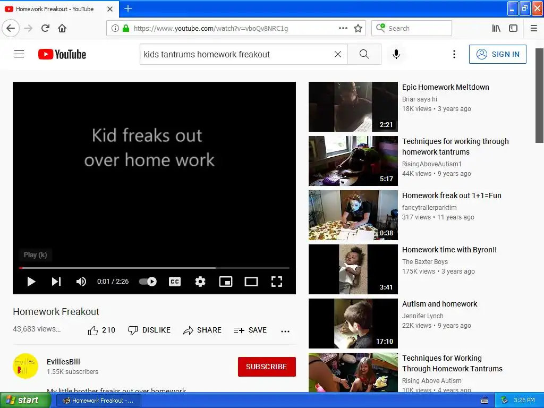Click the browser forward arrow
Viewport: 544px width, 408px height.
(x=29, y=28)
